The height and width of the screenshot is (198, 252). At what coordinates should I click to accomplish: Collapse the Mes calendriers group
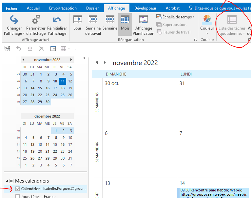7,181
